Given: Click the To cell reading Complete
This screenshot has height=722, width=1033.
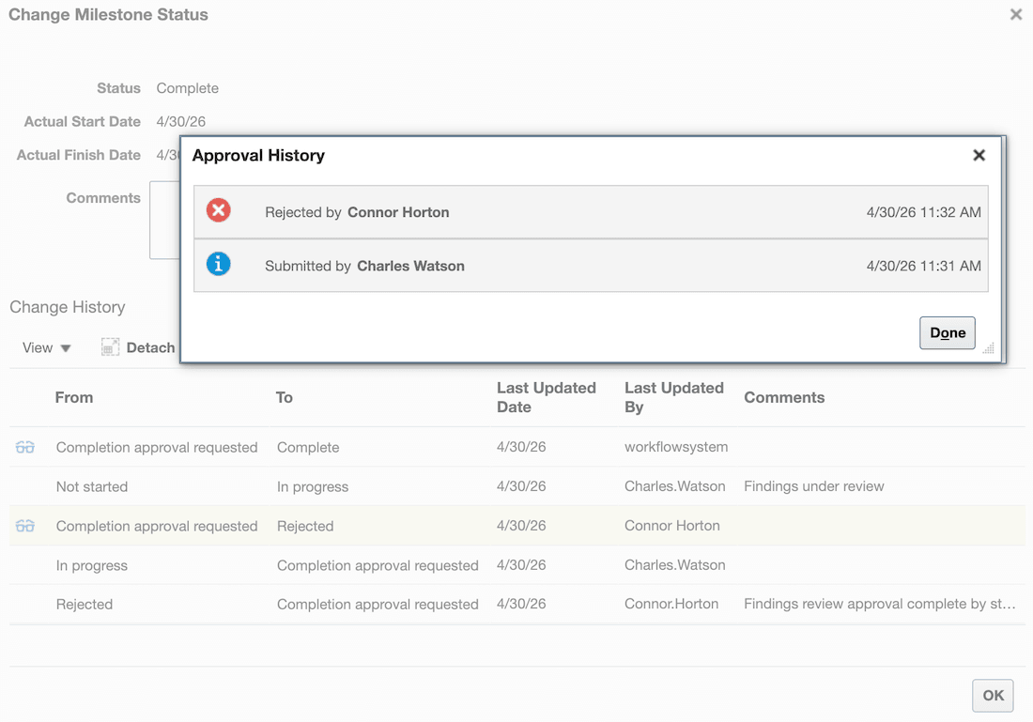Looking at the screenshot, I should tap(308, 447).
